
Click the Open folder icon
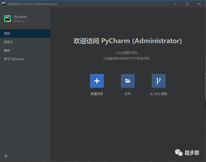[x=128, y=81]
